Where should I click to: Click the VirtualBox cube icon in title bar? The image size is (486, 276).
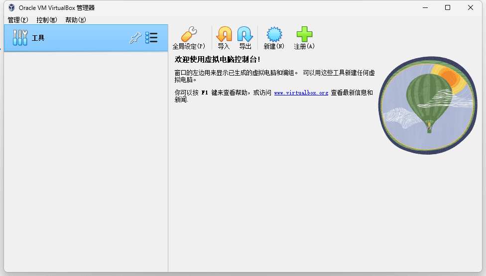point(11,7)
